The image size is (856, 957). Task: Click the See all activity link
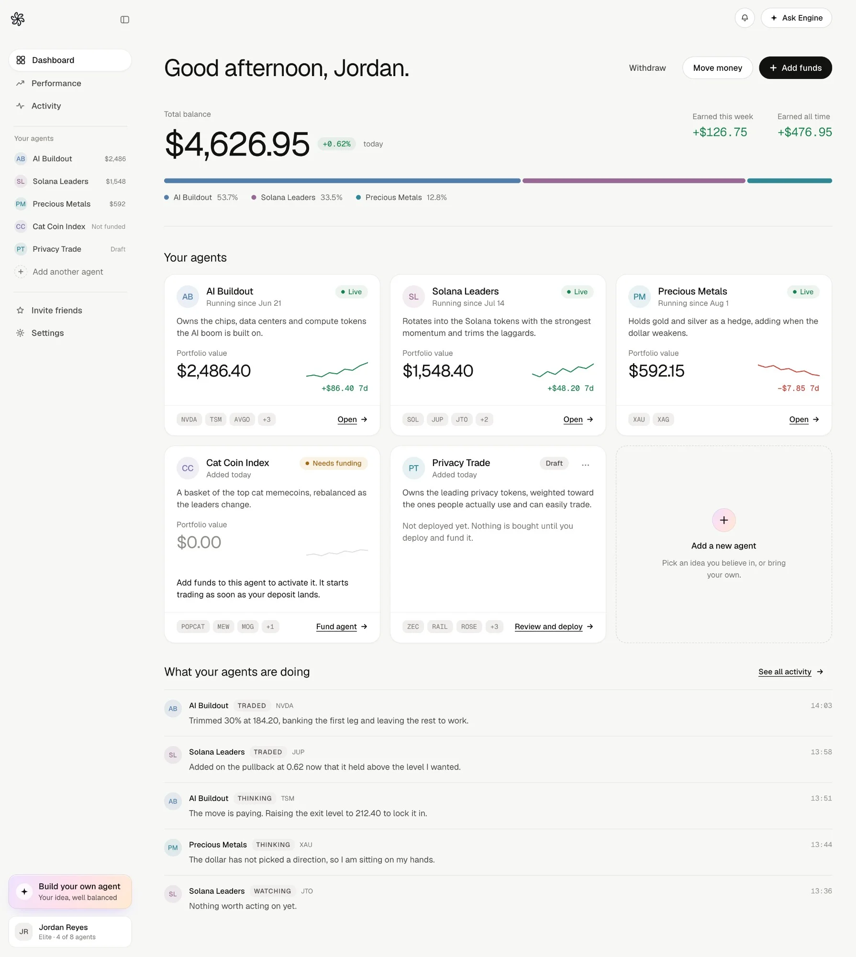(x=790, y=672)
